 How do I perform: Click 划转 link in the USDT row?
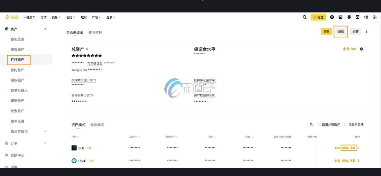(337, 161)
